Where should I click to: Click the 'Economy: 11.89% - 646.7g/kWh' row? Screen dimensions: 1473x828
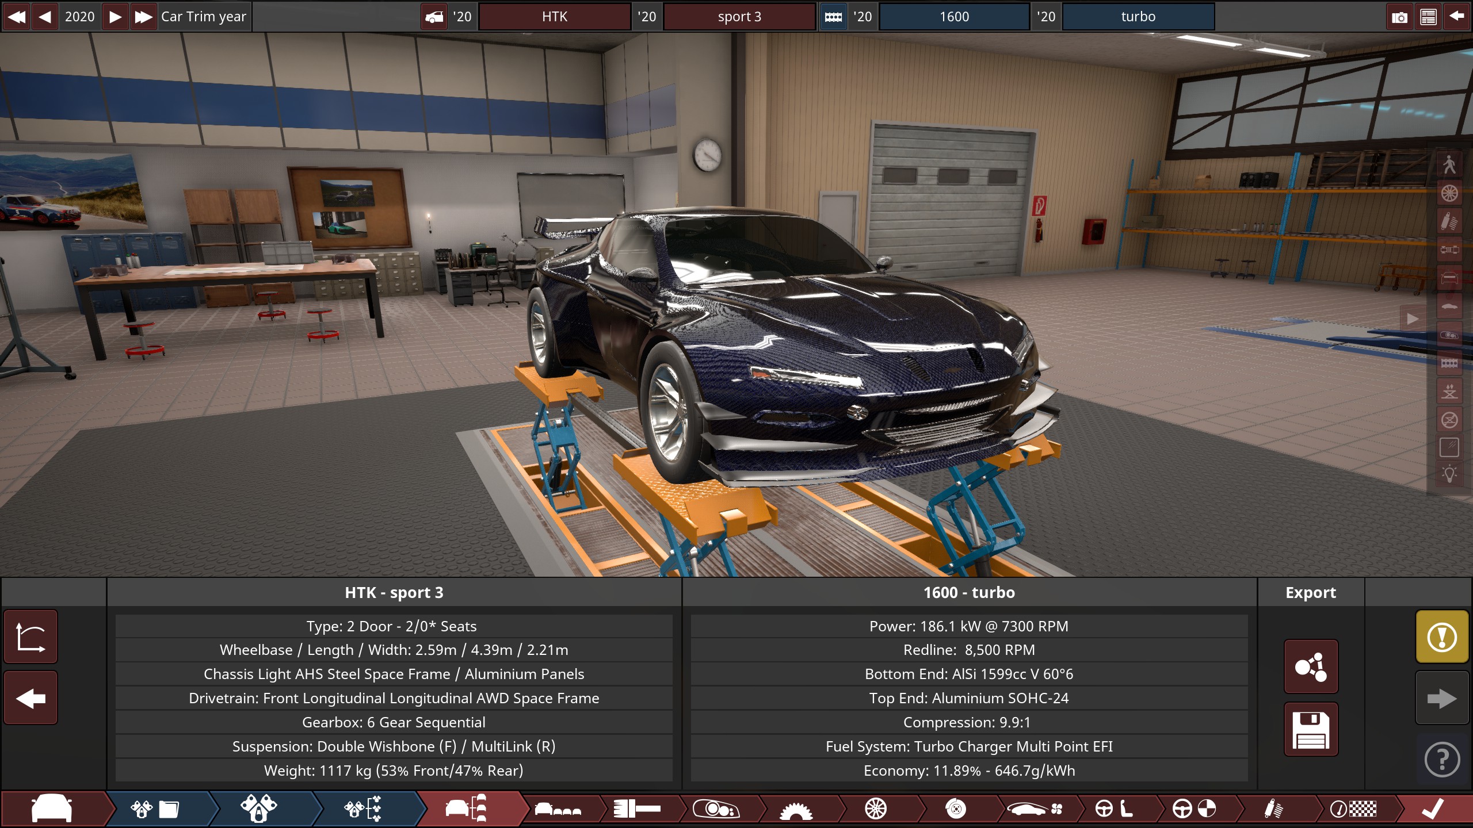[969, 770]
